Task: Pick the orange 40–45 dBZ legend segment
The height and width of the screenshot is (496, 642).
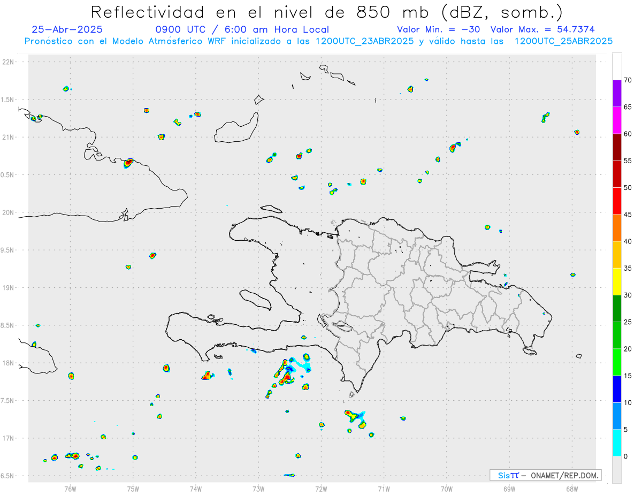Action: (617, 228)
